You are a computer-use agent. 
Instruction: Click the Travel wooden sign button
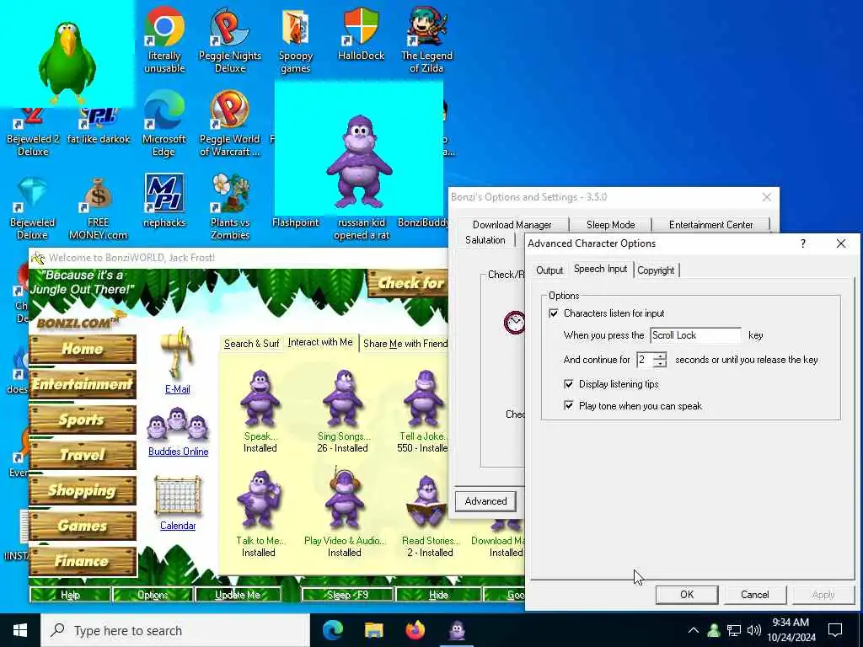(x=83, y=455)
